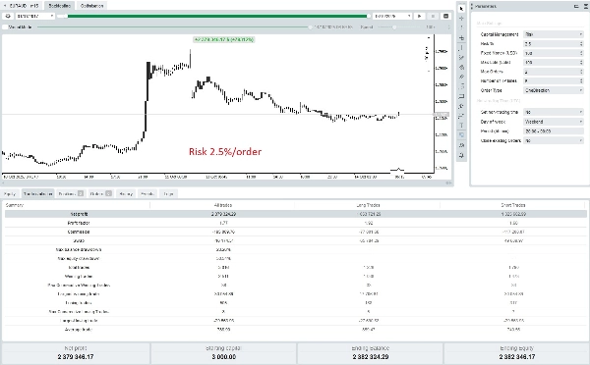
Task: Open the Orders tab
Action: point(100,193)
